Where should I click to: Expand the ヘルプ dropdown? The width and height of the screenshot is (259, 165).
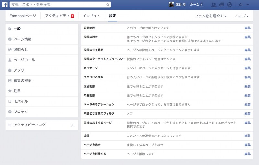(242, 16)
